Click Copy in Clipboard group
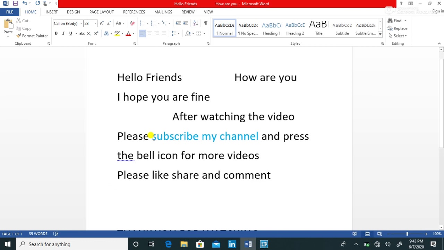 [x=24, y=28]
